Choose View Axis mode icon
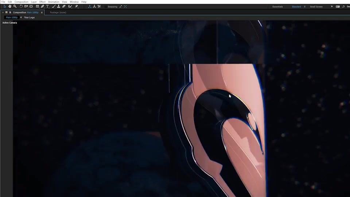The width and height of the screenshot is (350, 197). click(99, 7)
